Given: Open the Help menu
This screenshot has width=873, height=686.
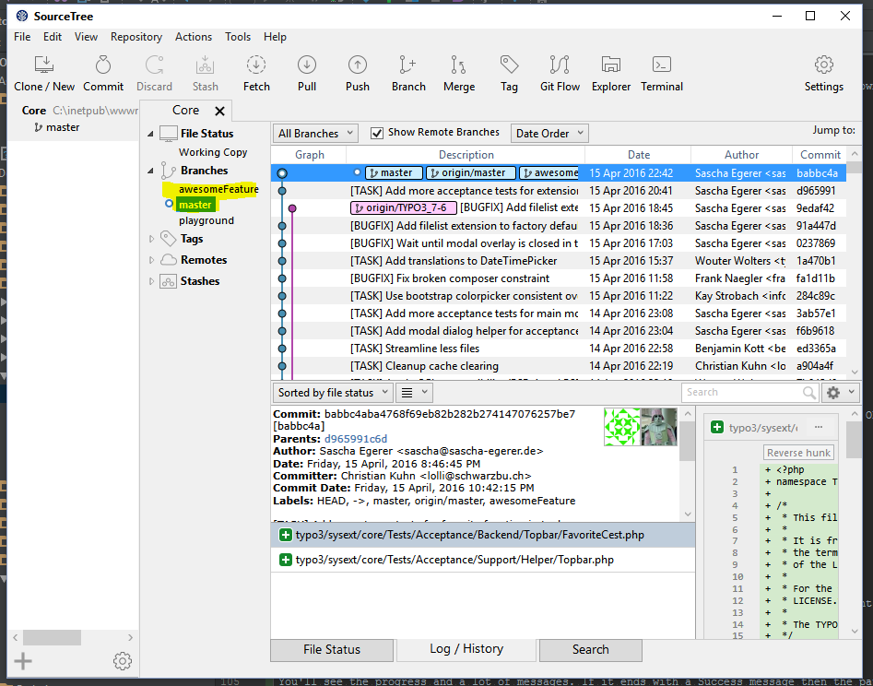Looking at the screenshot, I should click(275, 37).
